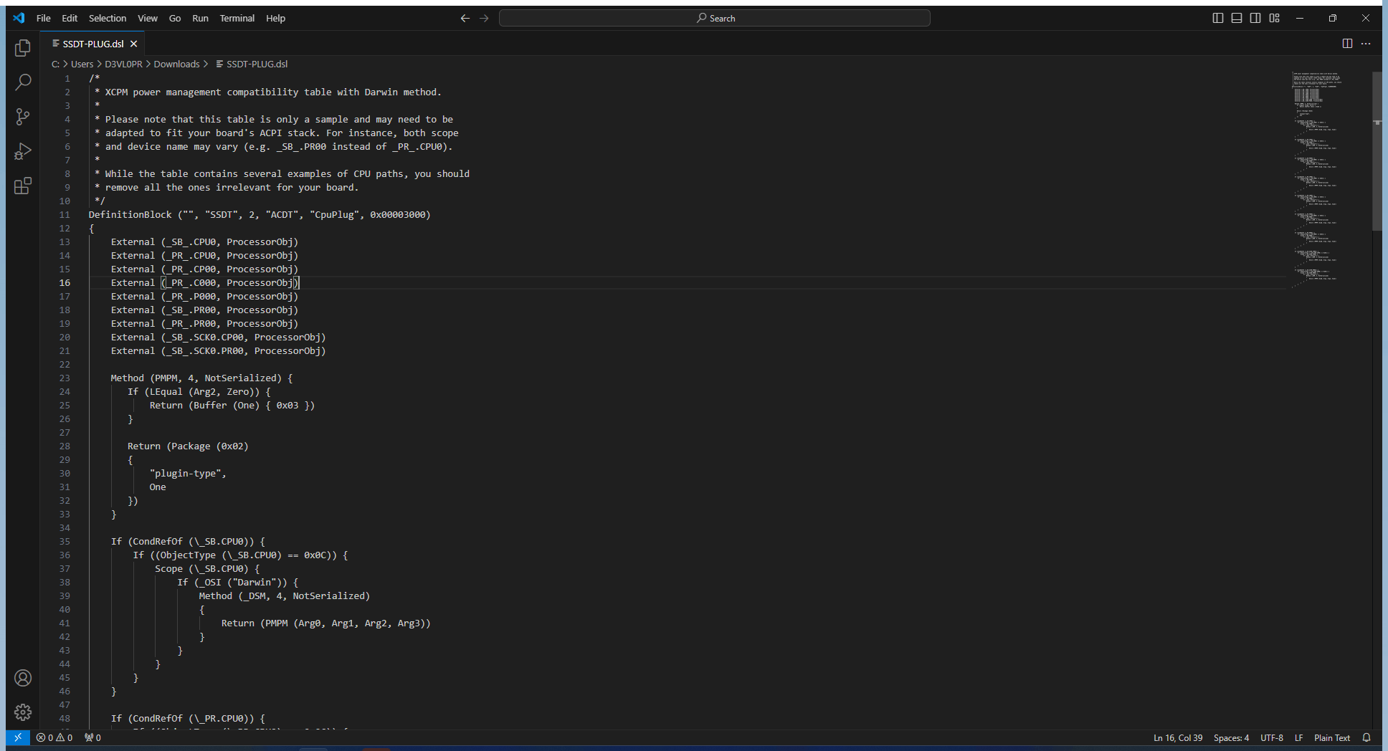Expand the Downloads breadcrumb
1388x751 pixels.
click(176, 64)
